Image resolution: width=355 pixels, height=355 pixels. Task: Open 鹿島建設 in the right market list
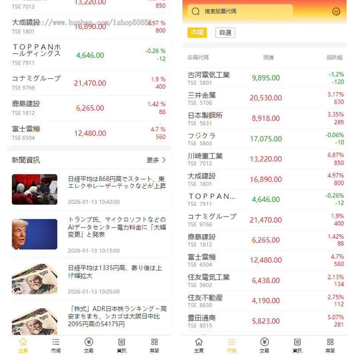pos(264,240)
